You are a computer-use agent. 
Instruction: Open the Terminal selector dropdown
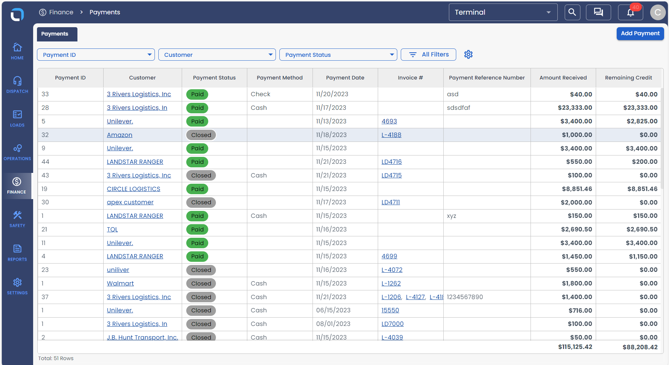pyautogui.click(x=503, y=12)
